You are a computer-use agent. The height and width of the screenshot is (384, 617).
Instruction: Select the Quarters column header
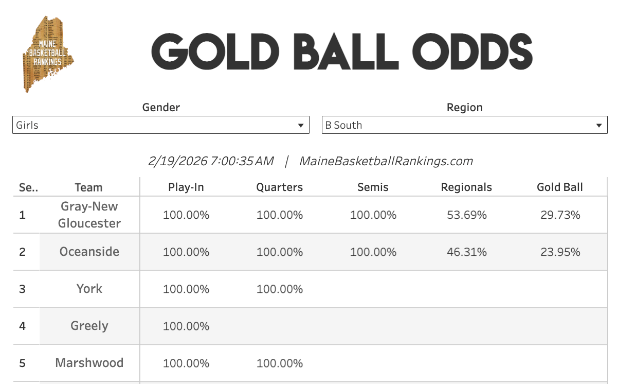(280, 187)
